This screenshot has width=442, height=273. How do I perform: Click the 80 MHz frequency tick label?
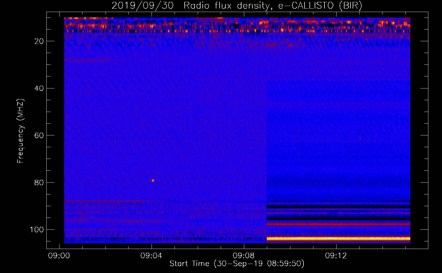pos(39,183)
